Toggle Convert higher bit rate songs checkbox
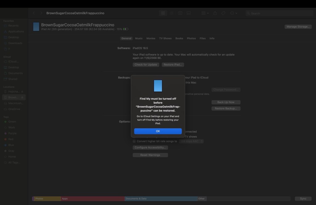This screenshot has height=205, width=316. 134,141
